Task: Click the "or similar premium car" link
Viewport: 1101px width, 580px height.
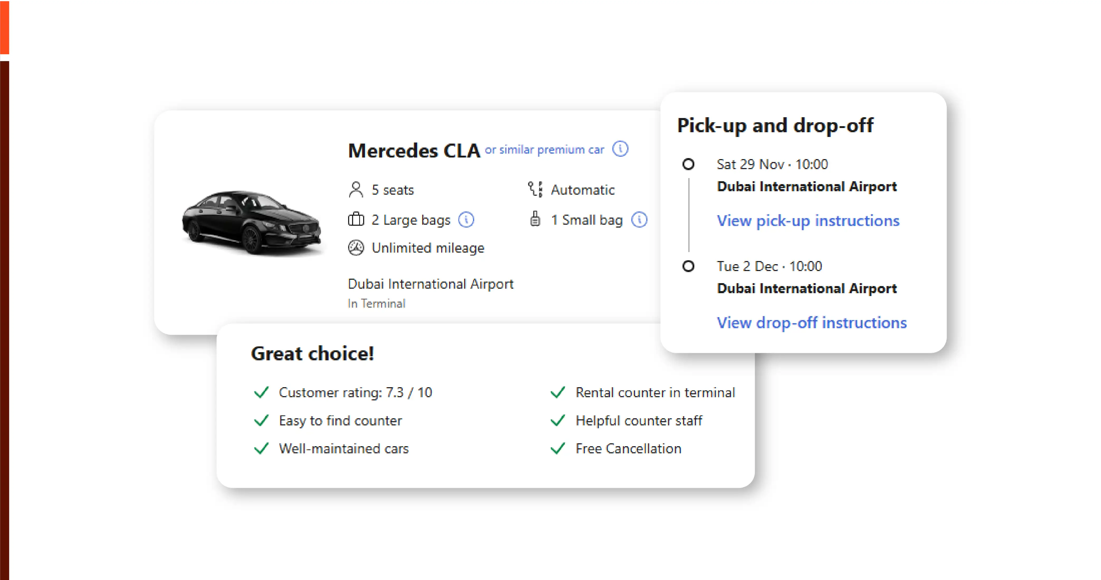Action: pyautogui.click(x=544, y=150)
